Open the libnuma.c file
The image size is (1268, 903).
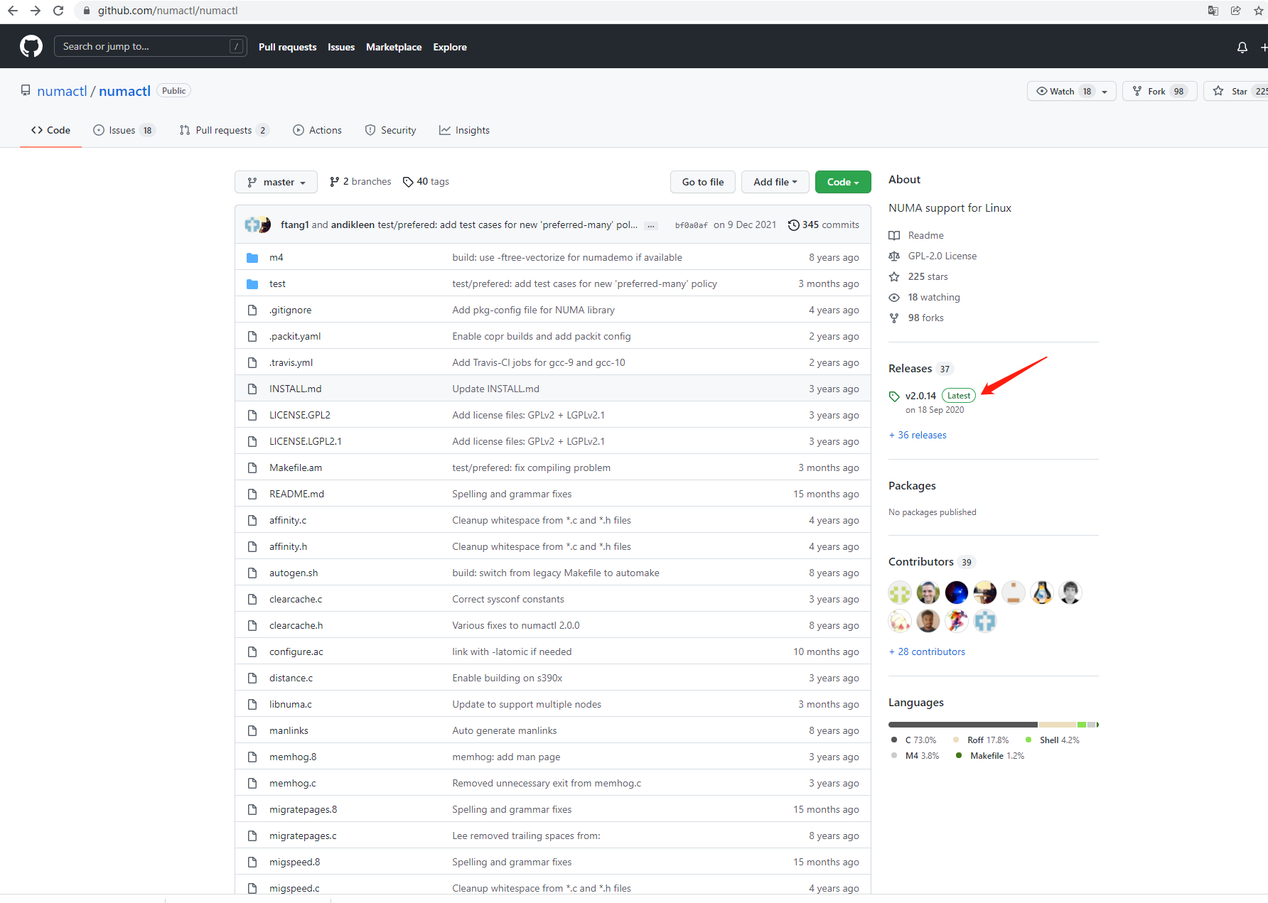click(291, 704)
